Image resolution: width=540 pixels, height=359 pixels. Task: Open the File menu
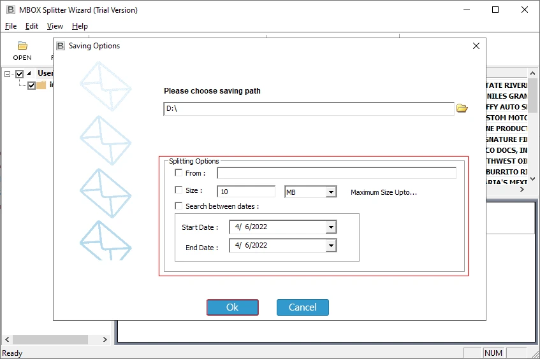[x=11, y=26]
